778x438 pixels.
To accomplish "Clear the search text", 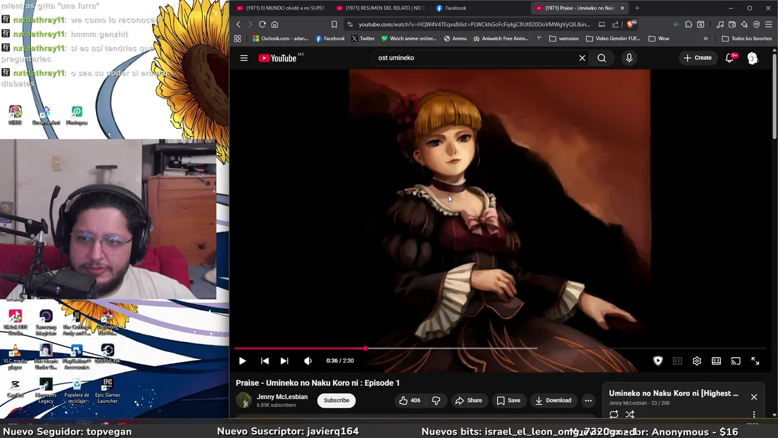I will point(582,58).
